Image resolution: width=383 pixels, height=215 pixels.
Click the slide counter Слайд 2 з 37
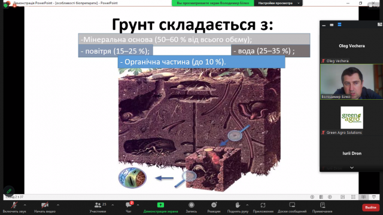(14, 196)
